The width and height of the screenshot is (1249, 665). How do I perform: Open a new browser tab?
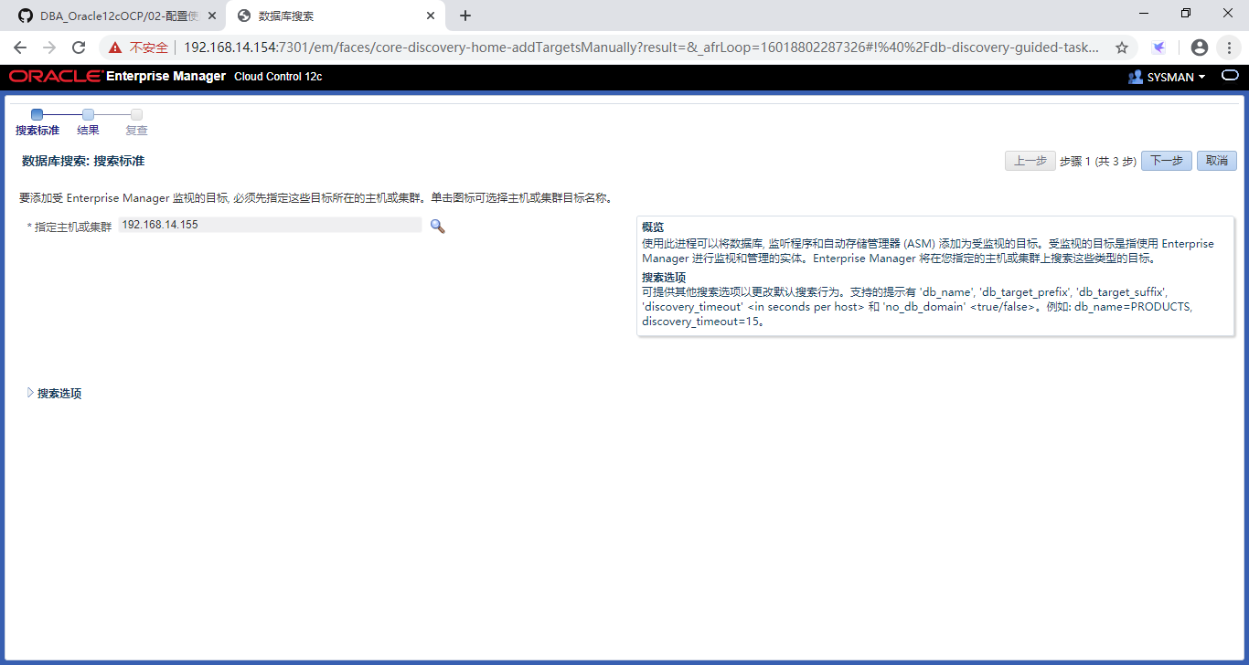(x=465, y=16)
